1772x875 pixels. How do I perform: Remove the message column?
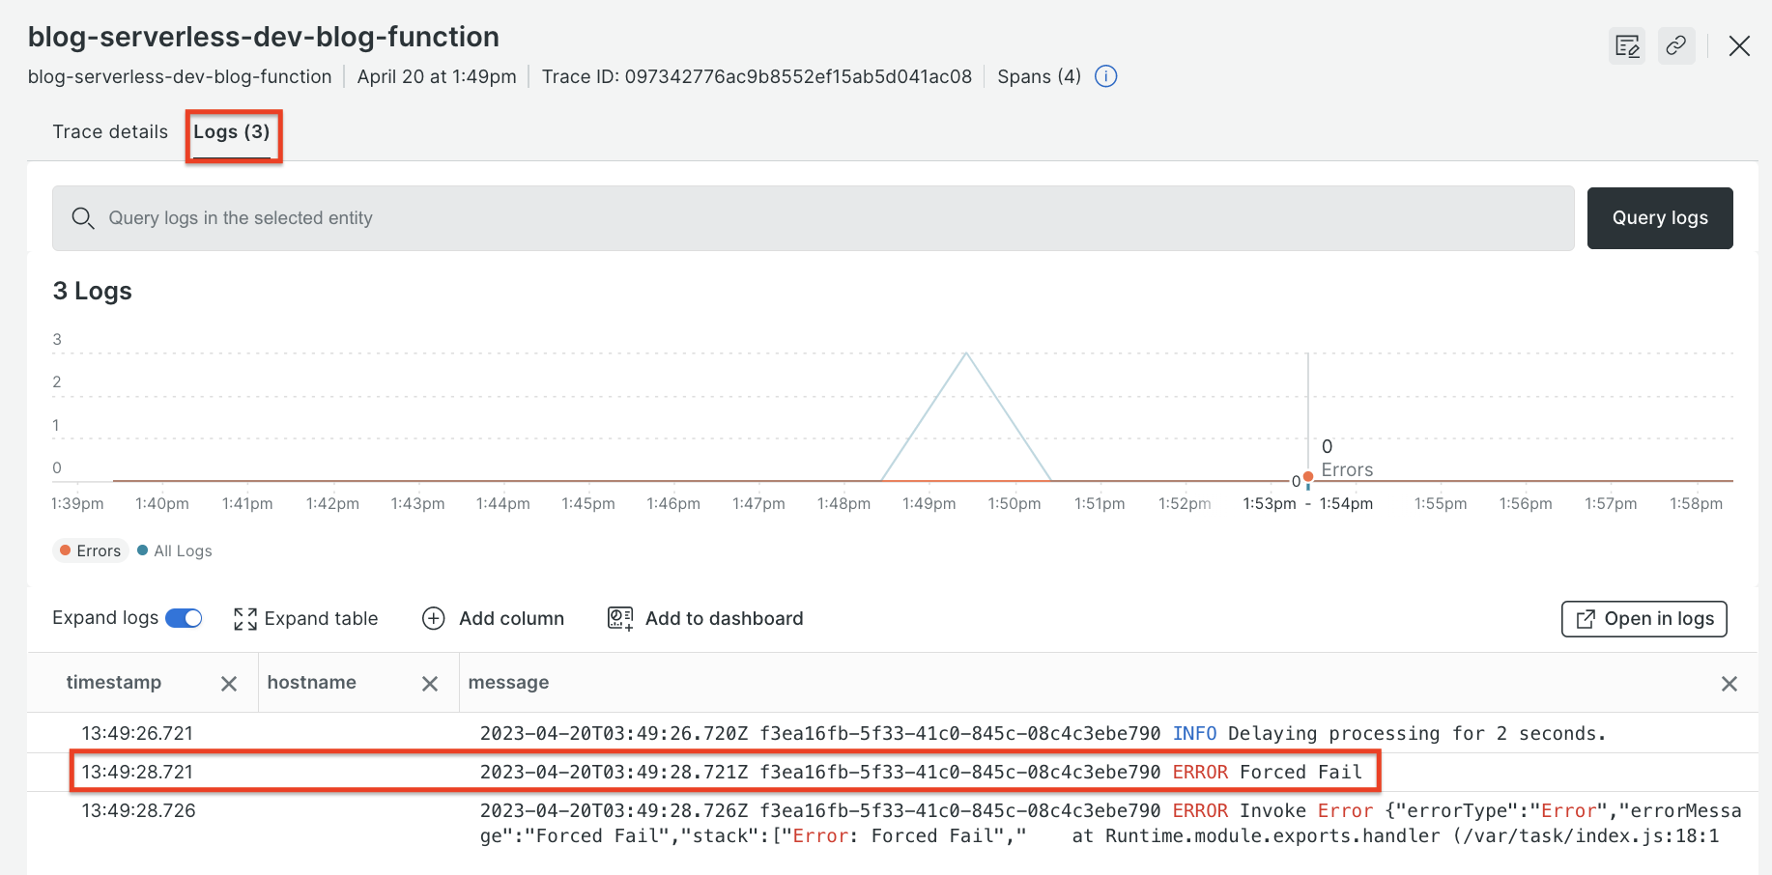(1729, 683)
